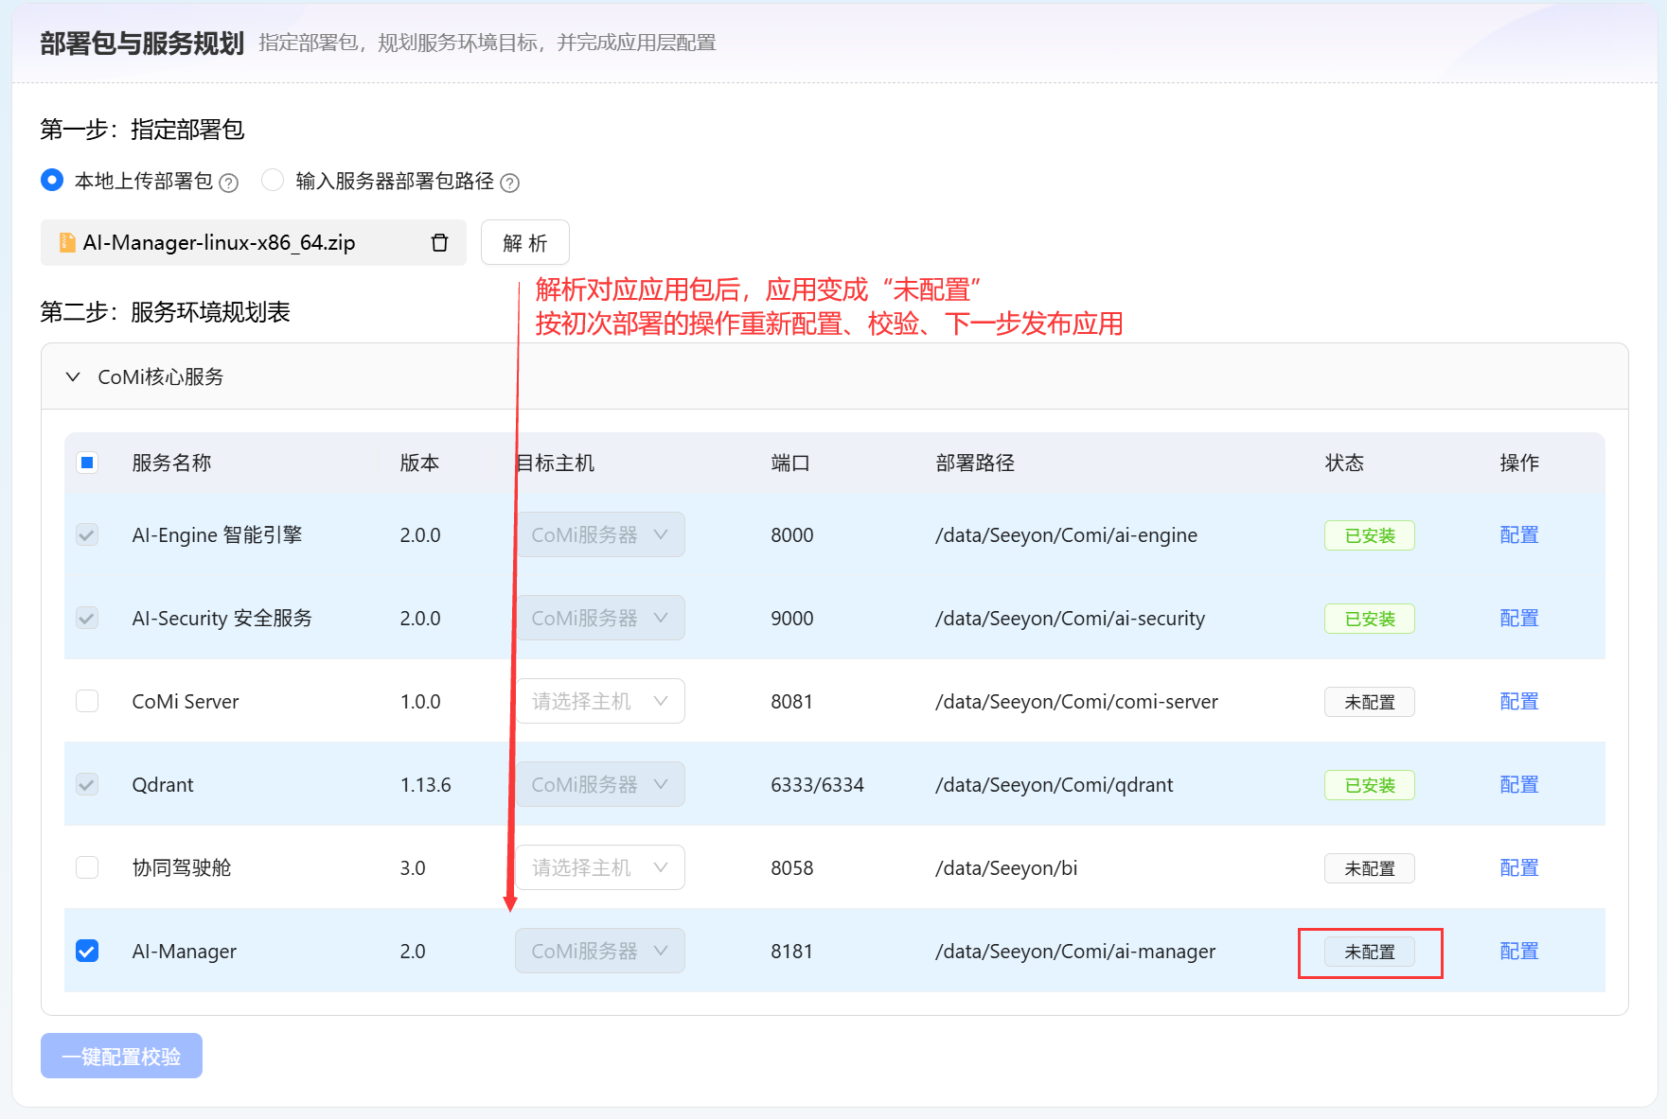1667x1119 pixels.
Task: Click the /data/Seeyon/Comi/ai-security path
Action: coord(1070,619)
